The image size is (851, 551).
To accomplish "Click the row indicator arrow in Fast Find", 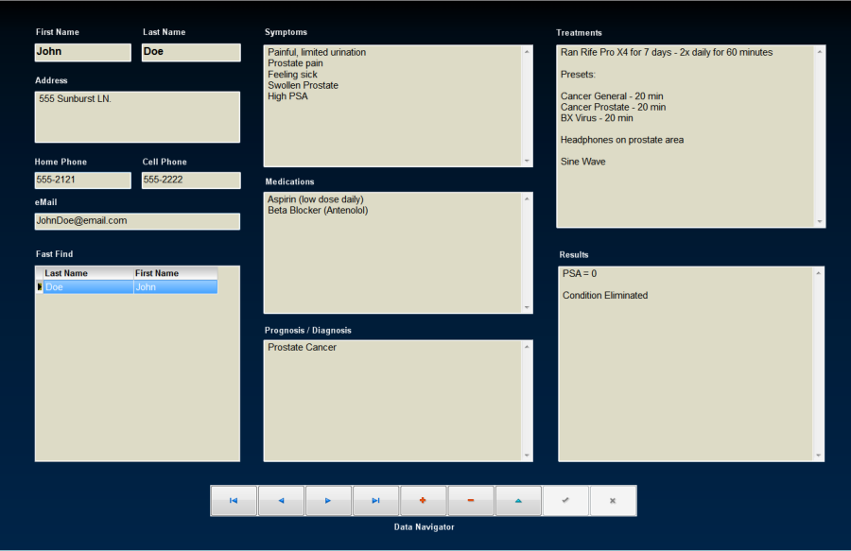I will pyautogui.click(x=39, y=287).
